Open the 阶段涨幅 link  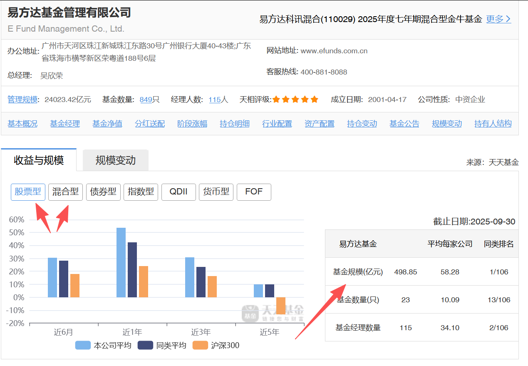pyautogui.click(x=192, y=124)
